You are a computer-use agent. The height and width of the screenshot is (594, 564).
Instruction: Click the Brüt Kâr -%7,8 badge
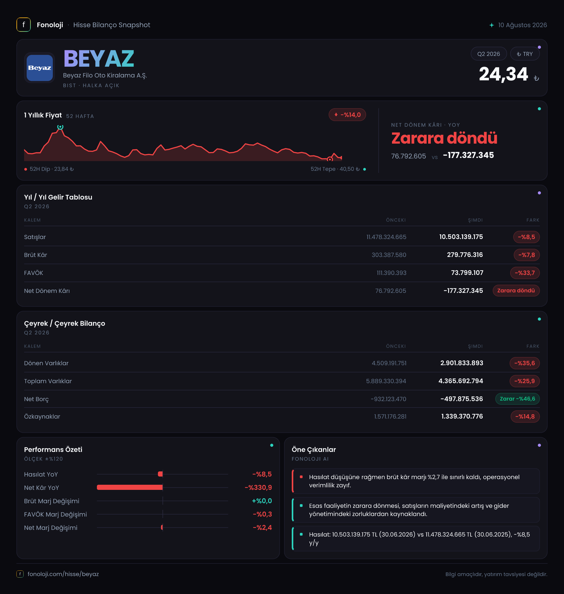tap(527, 255)
